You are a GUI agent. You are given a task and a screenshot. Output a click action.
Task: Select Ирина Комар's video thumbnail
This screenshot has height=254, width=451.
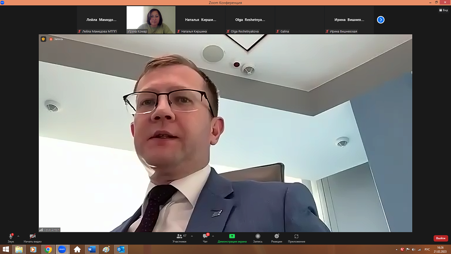click(151, 20)
